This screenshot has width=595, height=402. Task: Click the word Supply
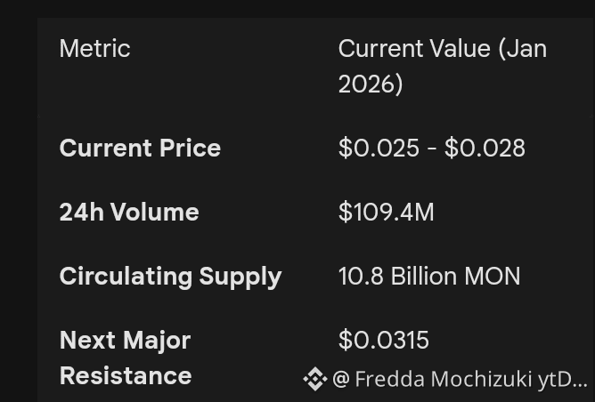pos(240,276)
